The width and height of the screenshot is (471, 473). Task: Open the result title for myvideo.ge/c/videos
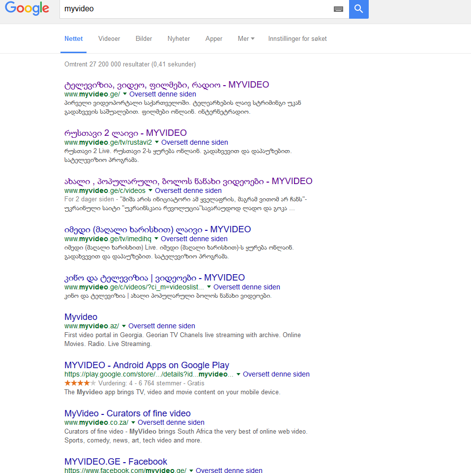pyautogui.click(x=188, y=181)
